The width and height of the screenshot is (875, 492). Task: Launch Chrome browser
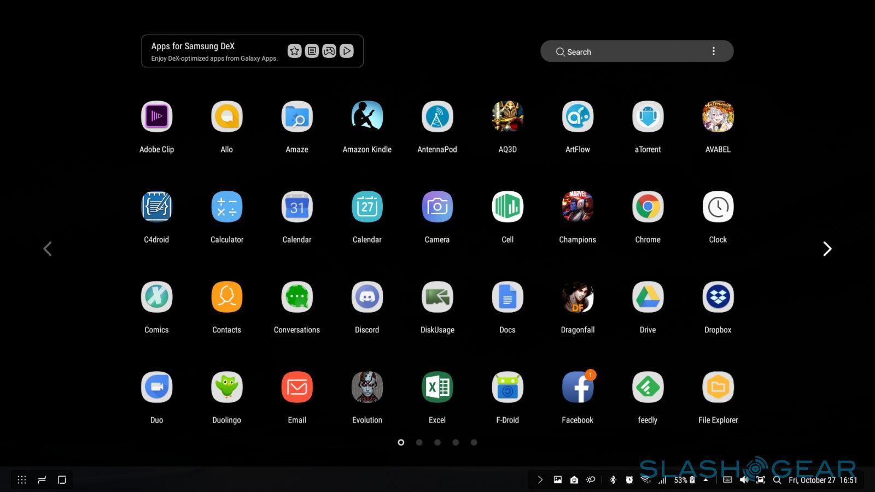point(647,207)
